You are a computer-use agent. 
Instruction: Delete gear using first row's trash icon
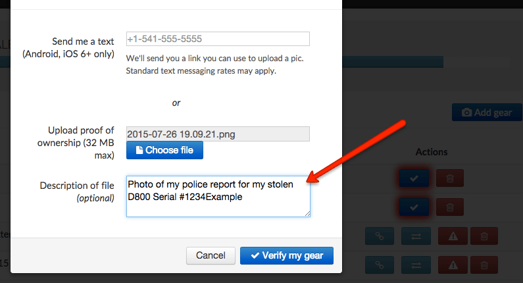pos(450,178)
